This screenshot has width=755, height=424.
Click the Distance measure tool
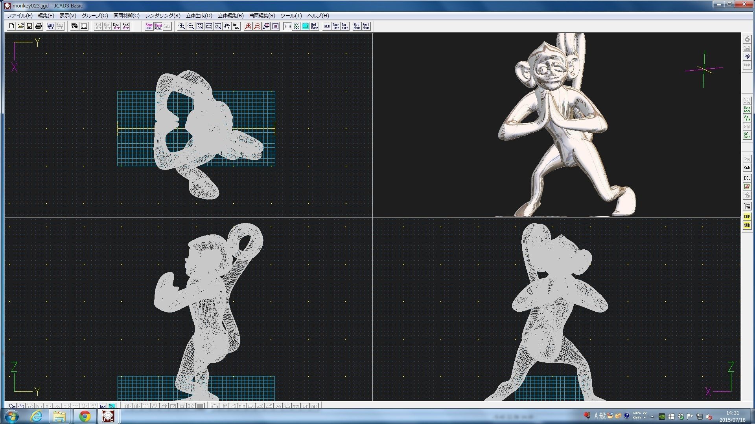747,110
